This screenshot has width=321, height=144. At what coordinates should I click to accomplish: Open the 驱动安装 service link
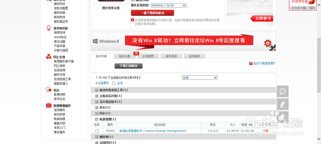coord(60,115)
